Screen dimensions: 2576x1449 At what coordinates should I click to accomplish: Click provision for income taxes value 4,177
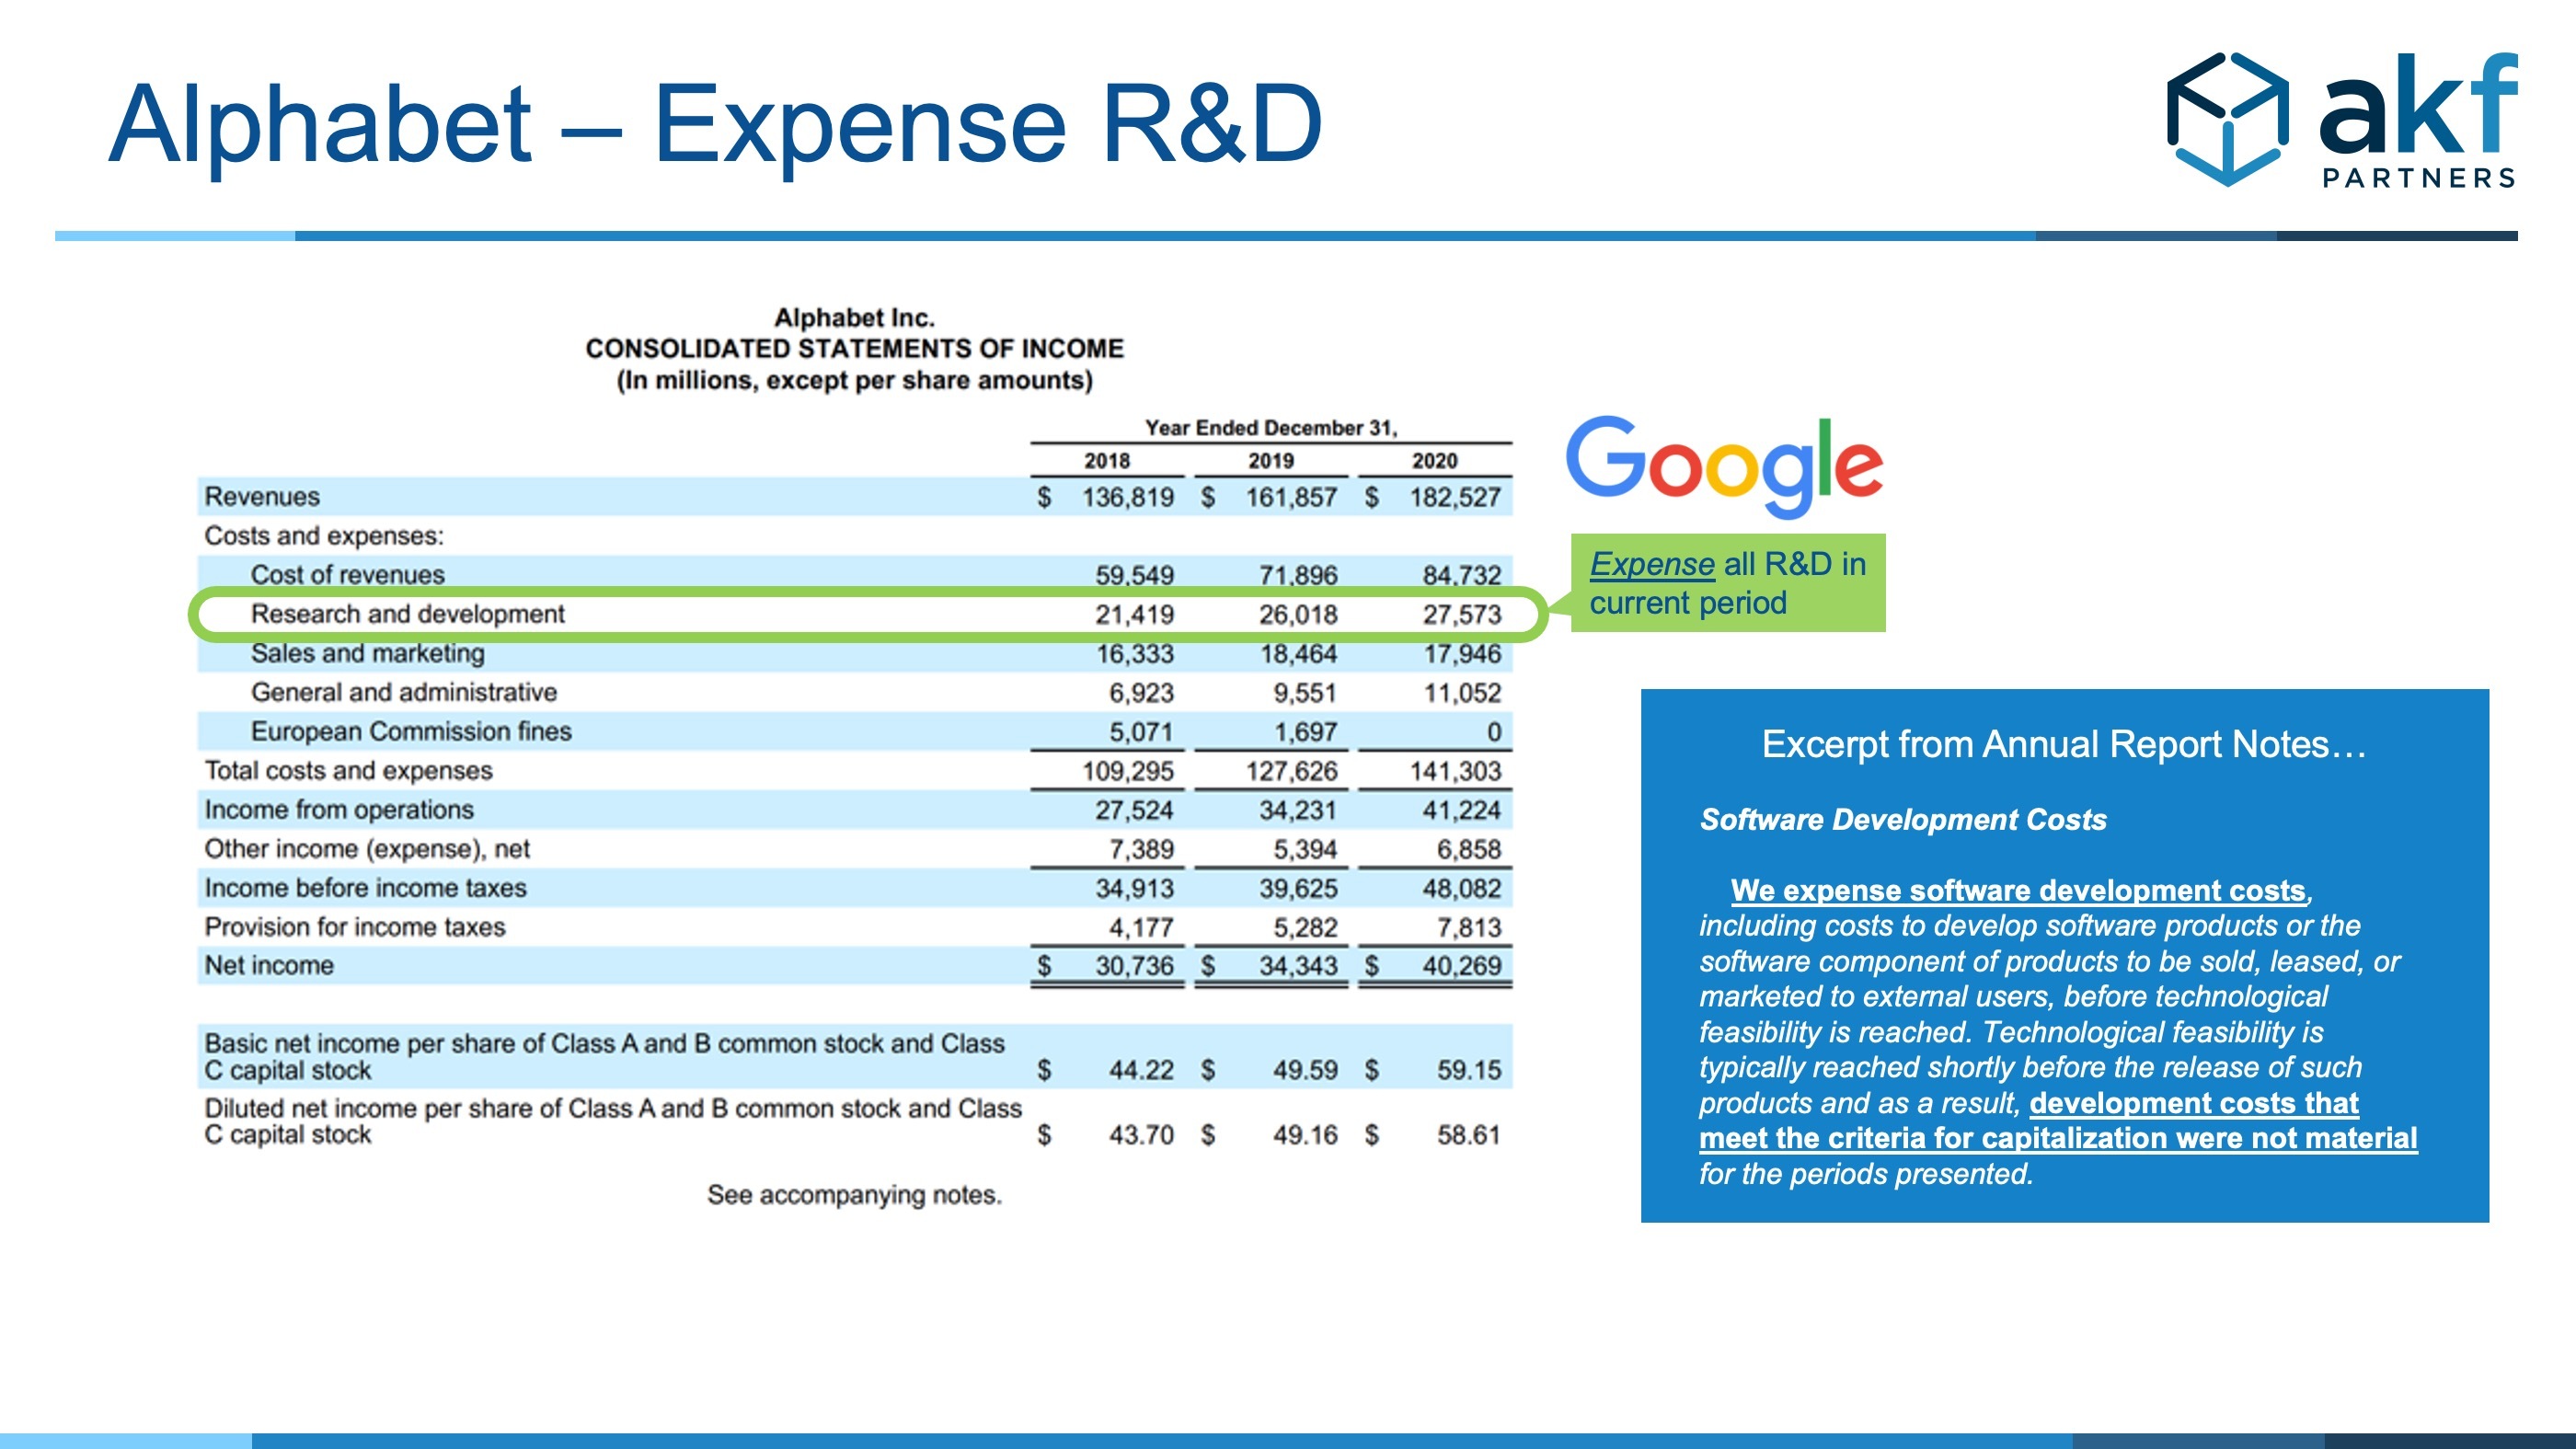click(1141, 927)
